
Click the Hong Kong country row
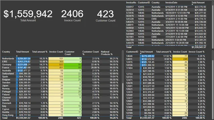[x=60, y=115]
